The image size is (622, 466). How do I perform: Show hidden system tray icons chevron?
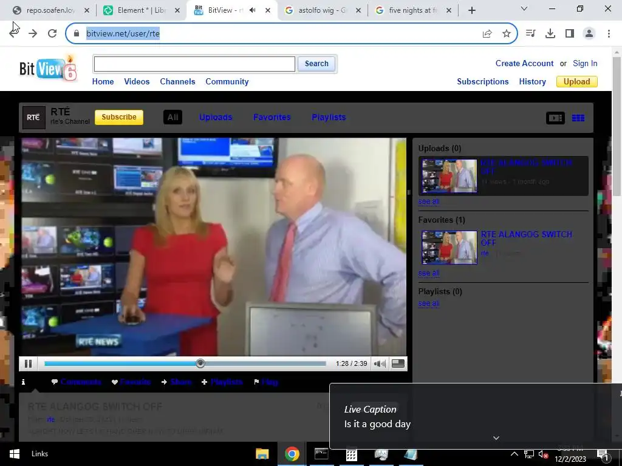(514, 454)
